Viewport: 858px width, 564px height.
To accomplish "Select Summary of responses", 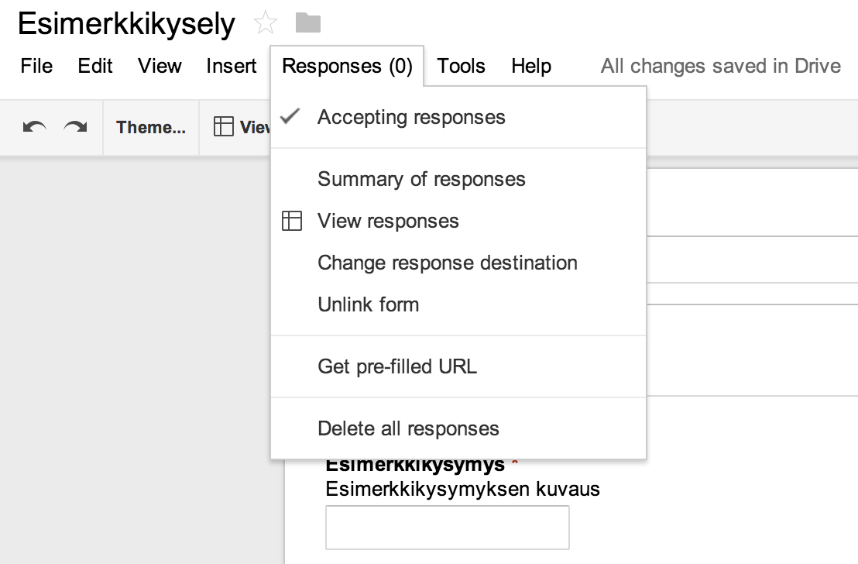I will (421, 179).
